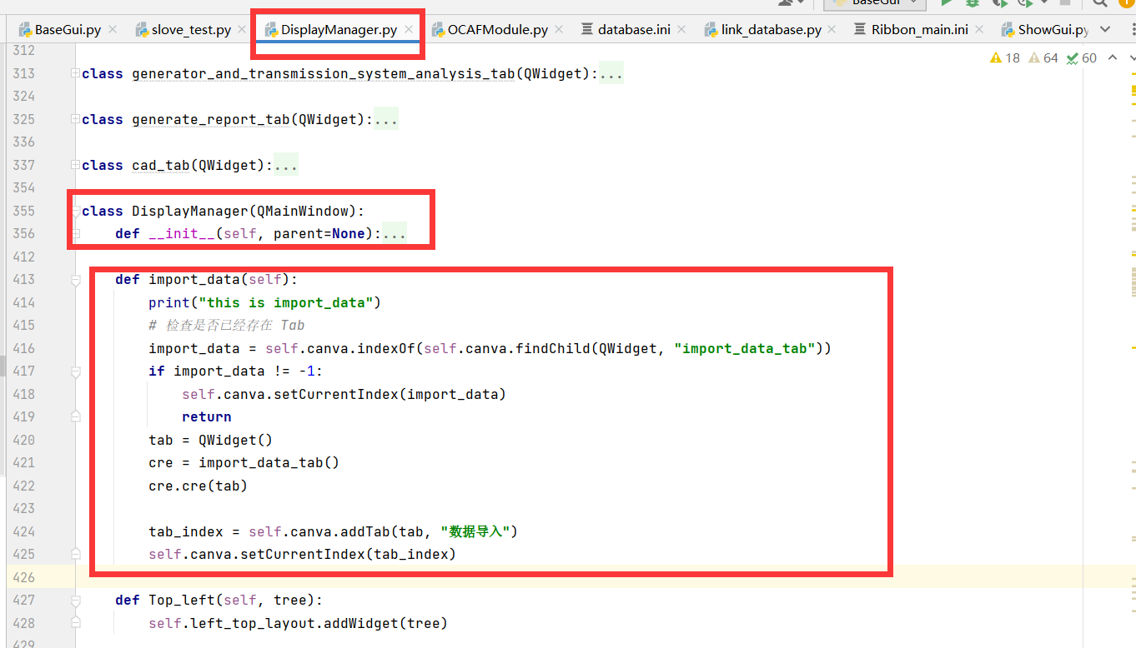Viewport: 1136px width, 648px height.
Task: Close the Ribbon_main.ini tab
Action: click(980, 29)
